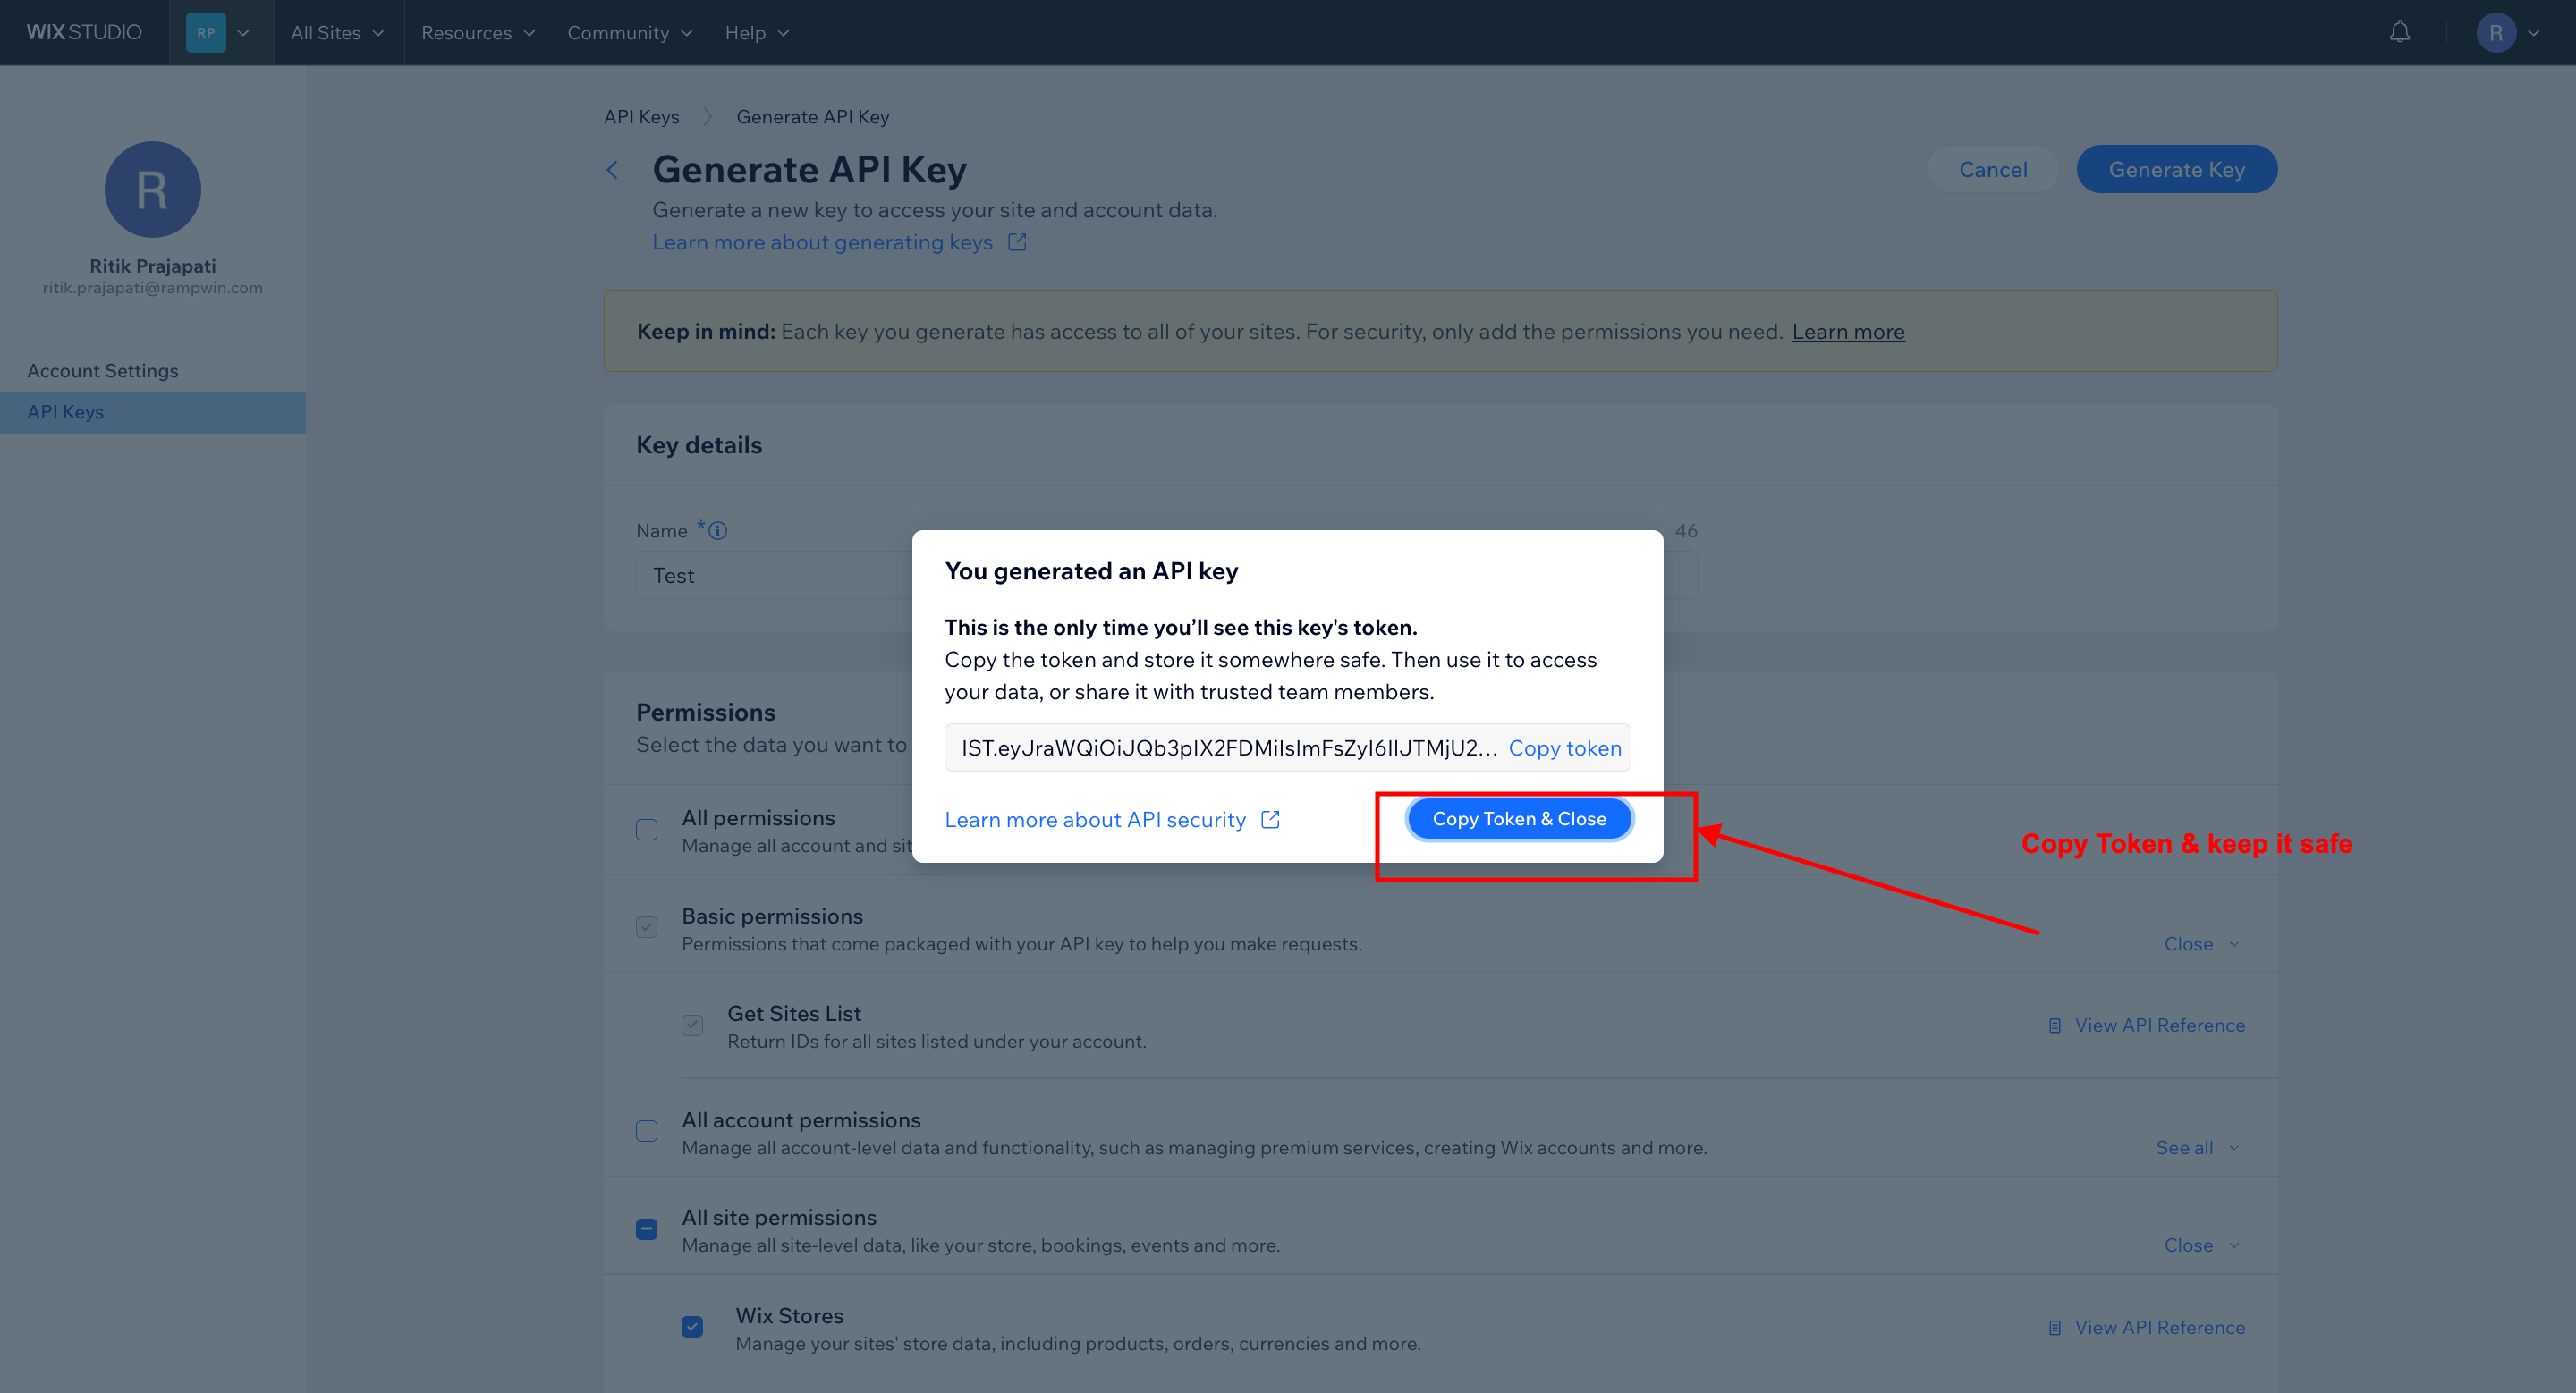
Task: Uncheck the Wix Stores checkbox
Action: click(x=692, y=1327)
